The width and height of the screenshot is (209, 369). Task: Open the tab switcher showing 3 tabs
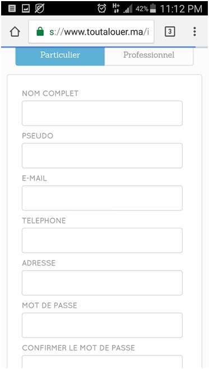coord(170,31)
